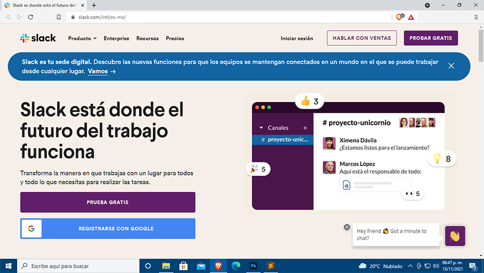The height and width of the screenshot is (273, 484).
Task: Click HABLAR CON VENTAS button
Action: pos(362,38)
